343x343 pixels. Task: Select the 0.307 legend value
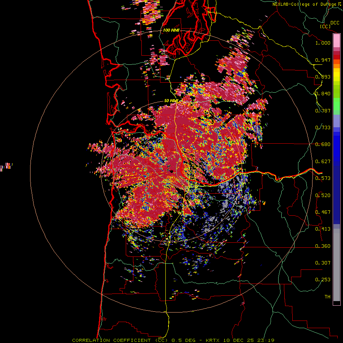(x=323, y=263)
